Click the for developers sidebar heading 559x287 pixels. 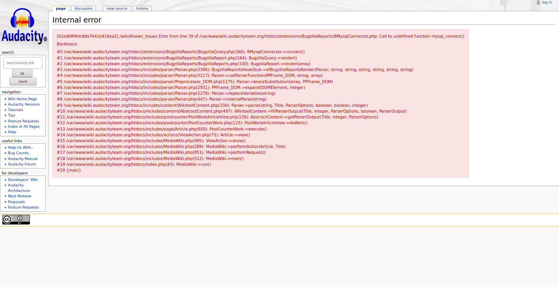15,173
